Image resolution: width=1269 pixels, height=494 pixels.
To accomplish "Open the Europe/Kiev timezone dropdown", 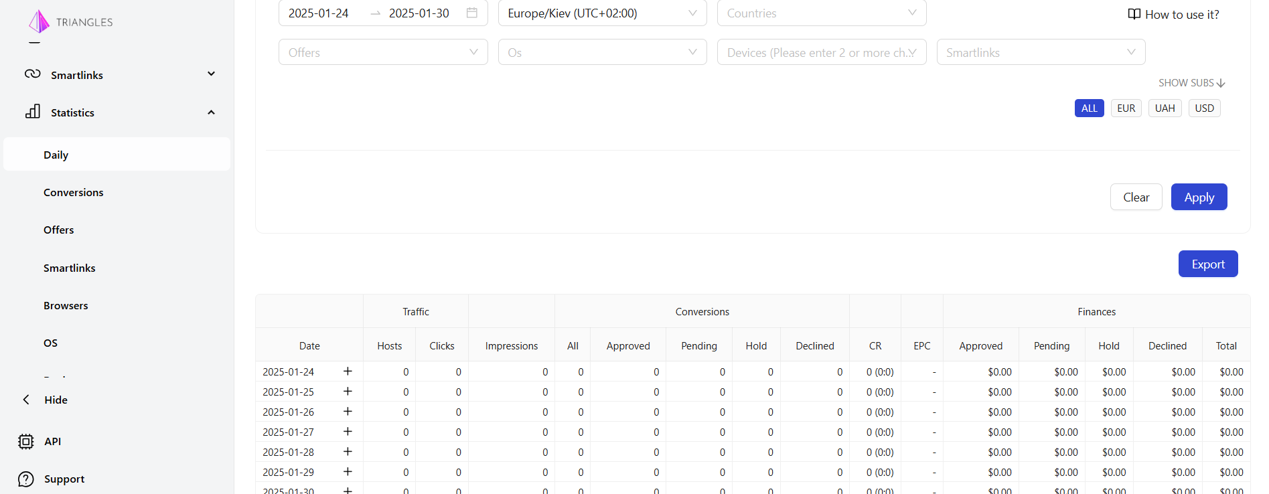I will pos(601,13).
